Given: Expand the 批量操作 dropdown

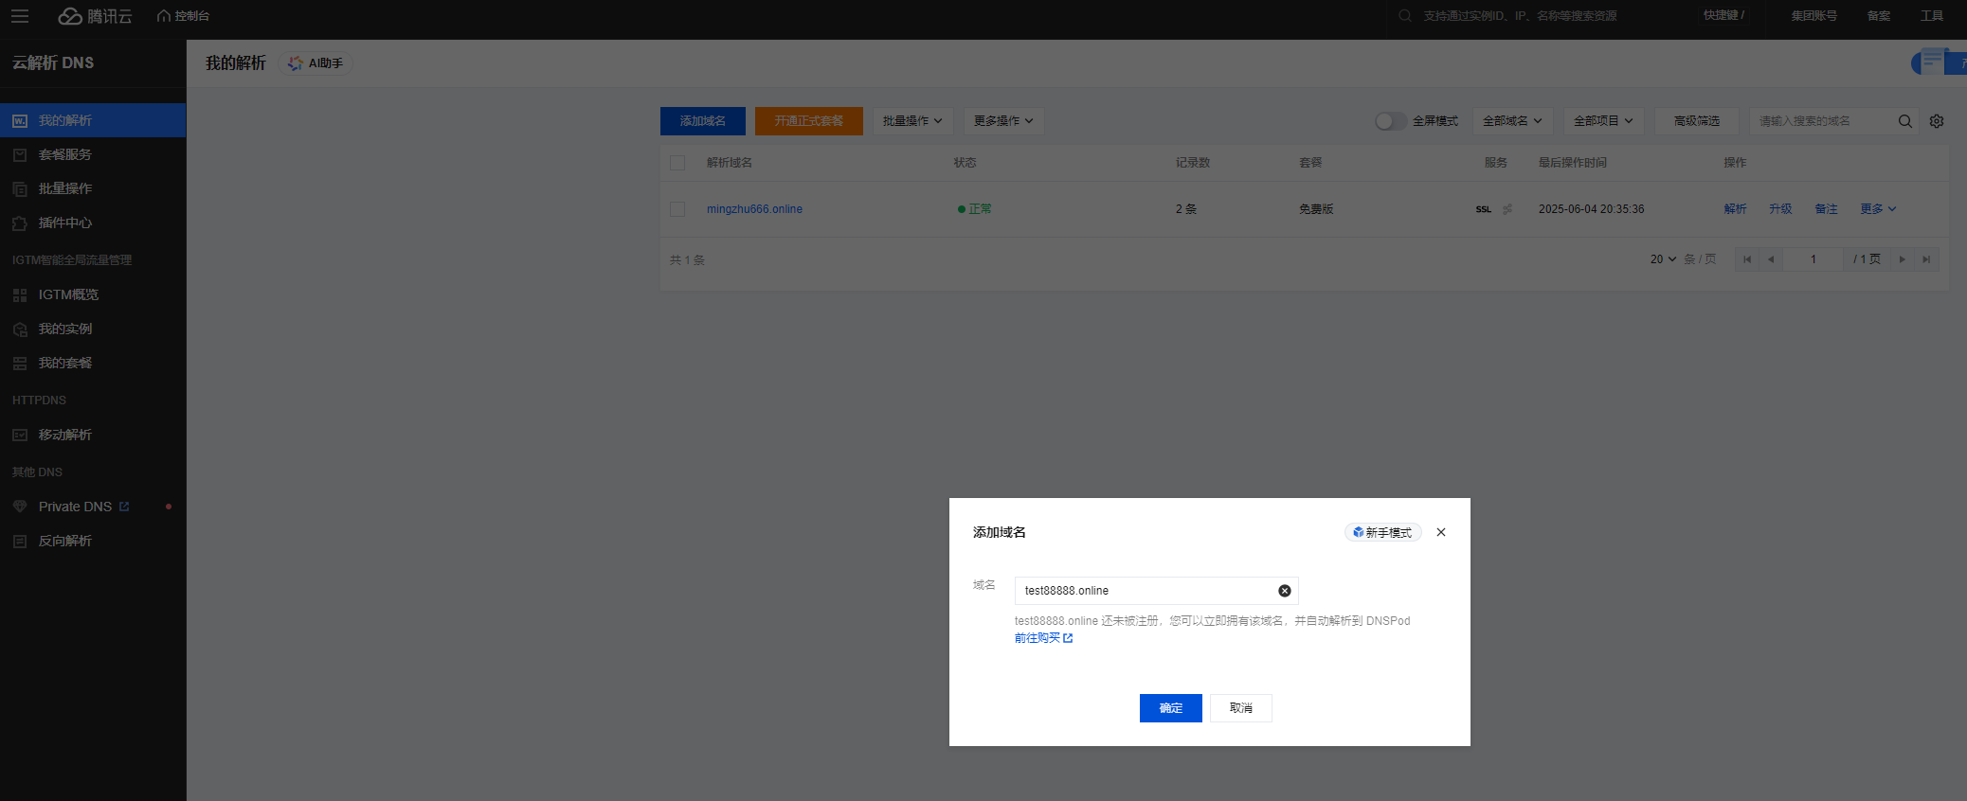Looking at the screenshot, I should coord(911,121).
